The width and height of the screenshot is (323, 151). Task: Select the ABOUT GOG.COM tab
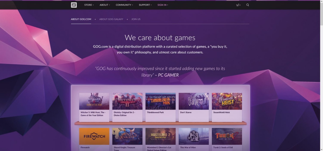81,19
